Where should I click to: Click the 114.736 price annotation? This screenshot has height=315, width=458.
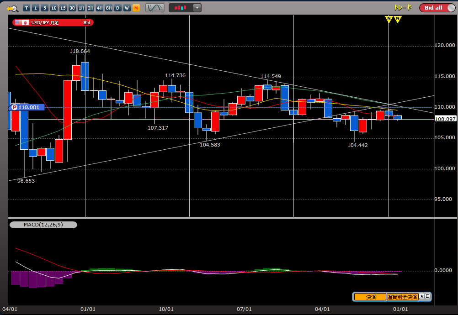[175, 75]
